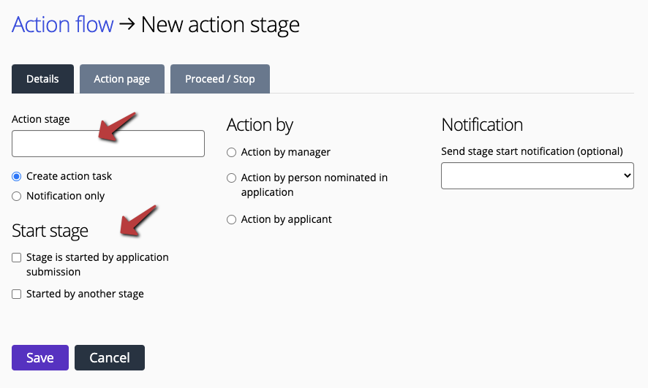648x388 pixels.
Task: Click the dropdown chevron under Notification
Action: pos(627,175)
